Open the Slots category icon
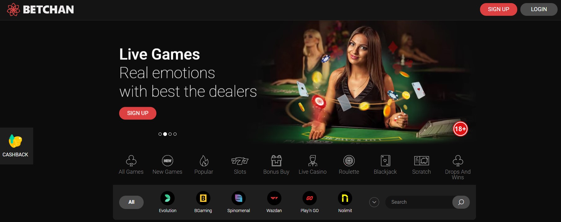The height and width of the screenshot is (222, 561). [x=240, y=161]
